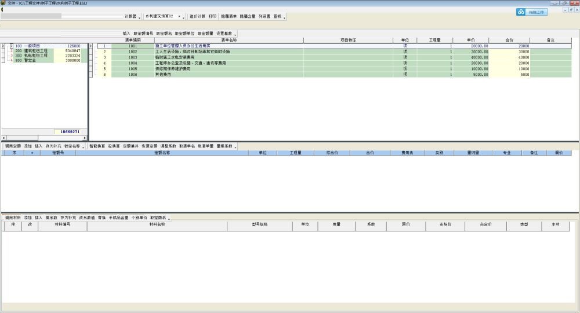This screenshot has width=580, height=313.
Task: Click the app icon in title bar
Action: click(x=3, y=3)
